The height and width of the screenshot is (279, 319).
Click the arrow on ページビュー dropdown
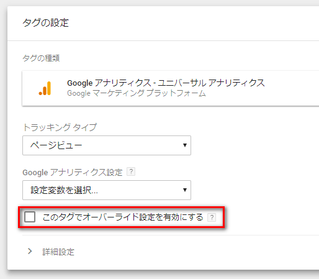click(185, 145)
